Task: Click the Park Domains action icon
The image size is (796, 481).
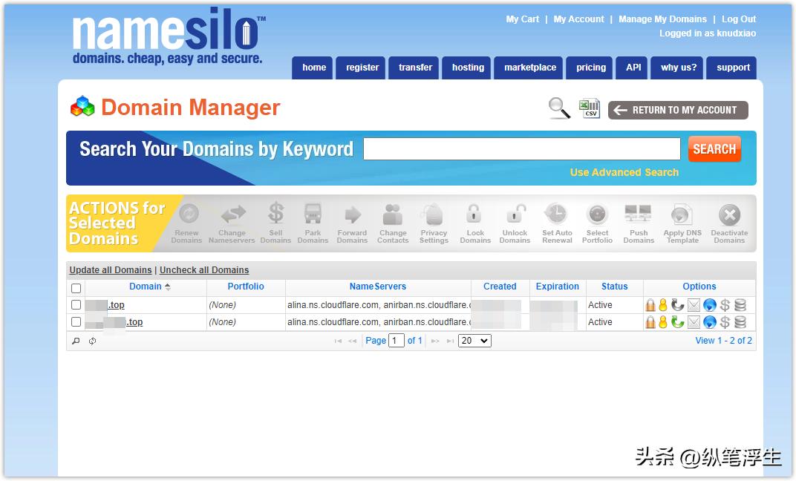Action: [313, 214]
